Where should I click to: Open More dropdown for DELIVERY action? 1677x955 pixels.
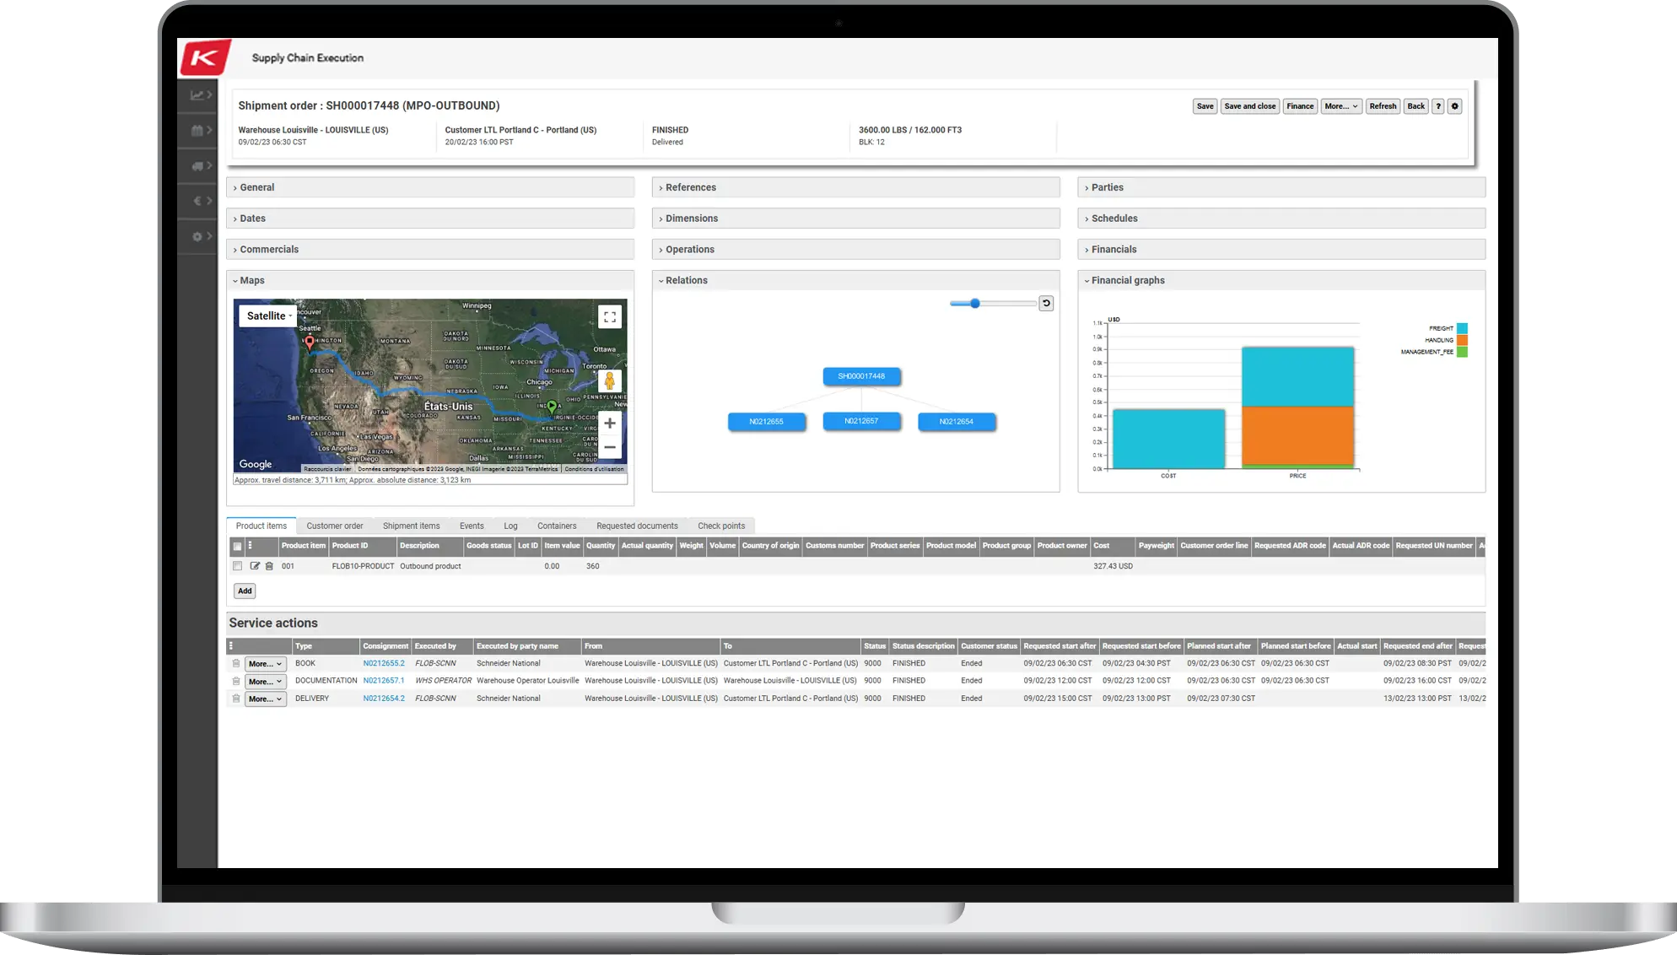pyautogui.click(x=265, y=699)
